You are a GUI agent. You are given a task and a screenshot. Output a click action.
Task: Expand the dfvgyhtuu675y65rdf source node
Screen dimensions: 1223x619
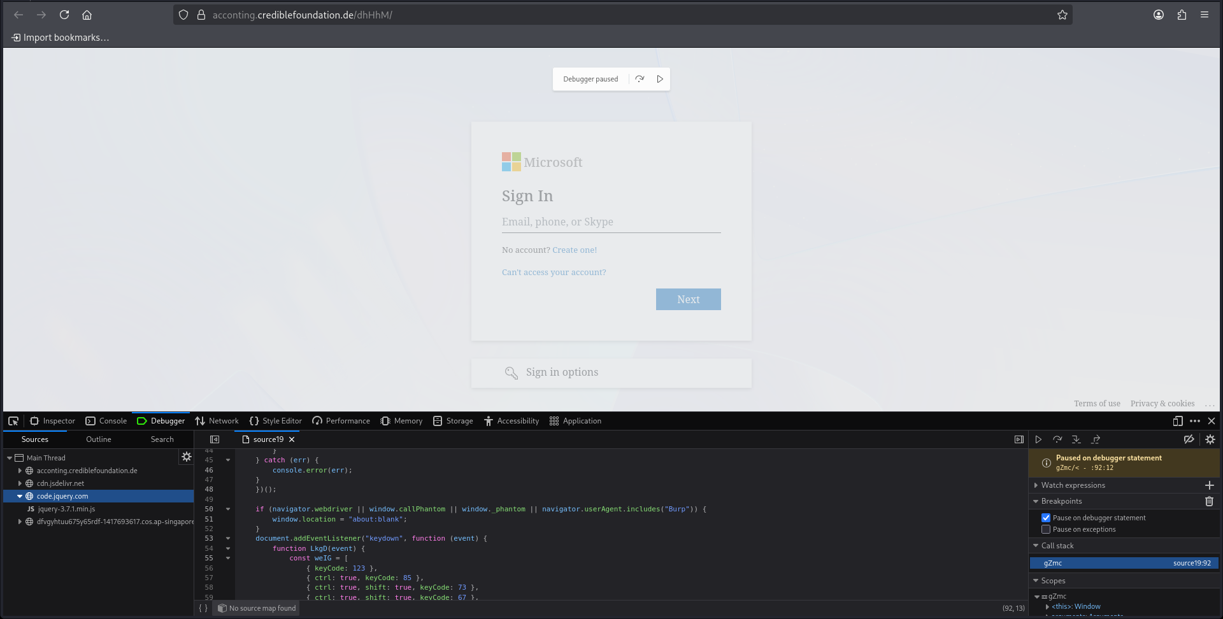(x=20, y=522)
